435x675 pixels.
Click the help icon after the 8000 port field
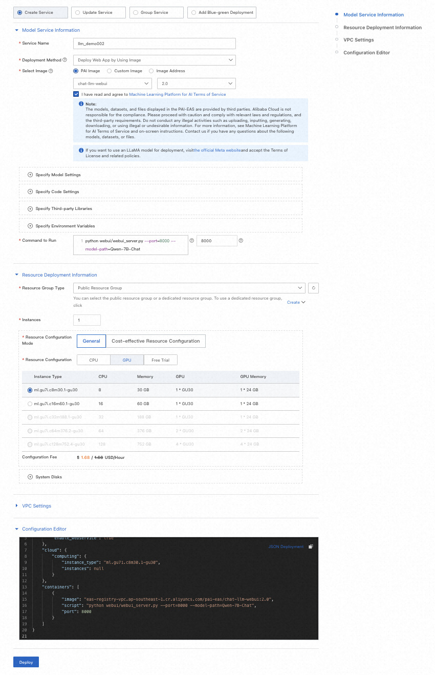point(241,240)
